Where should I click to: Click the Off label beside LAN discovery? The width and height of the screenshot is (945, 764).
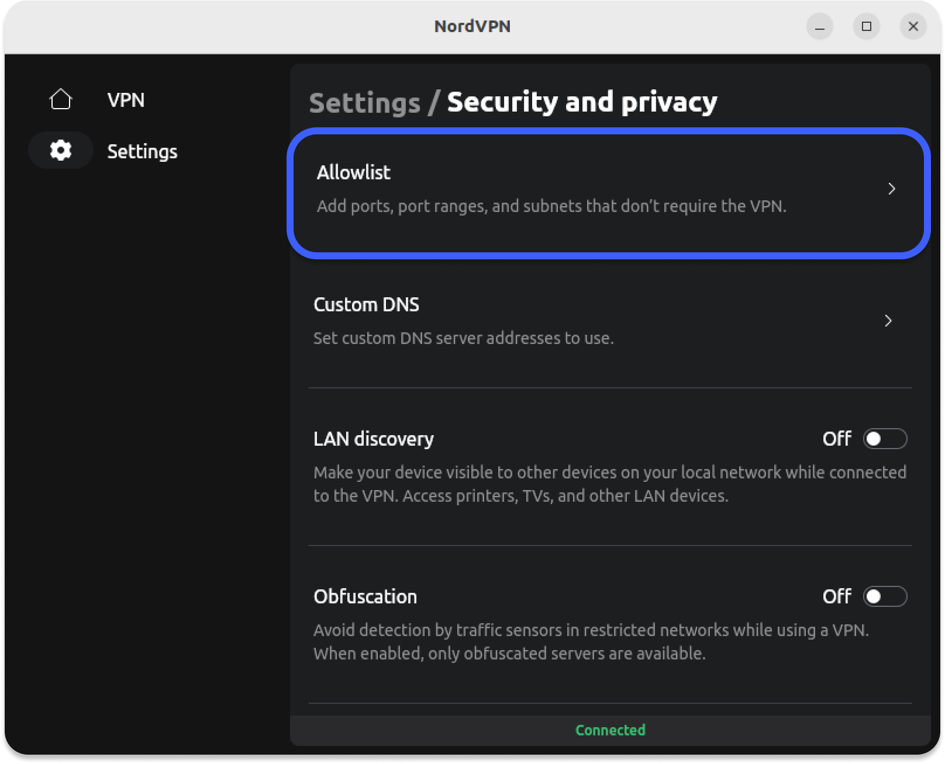[836, 439]
